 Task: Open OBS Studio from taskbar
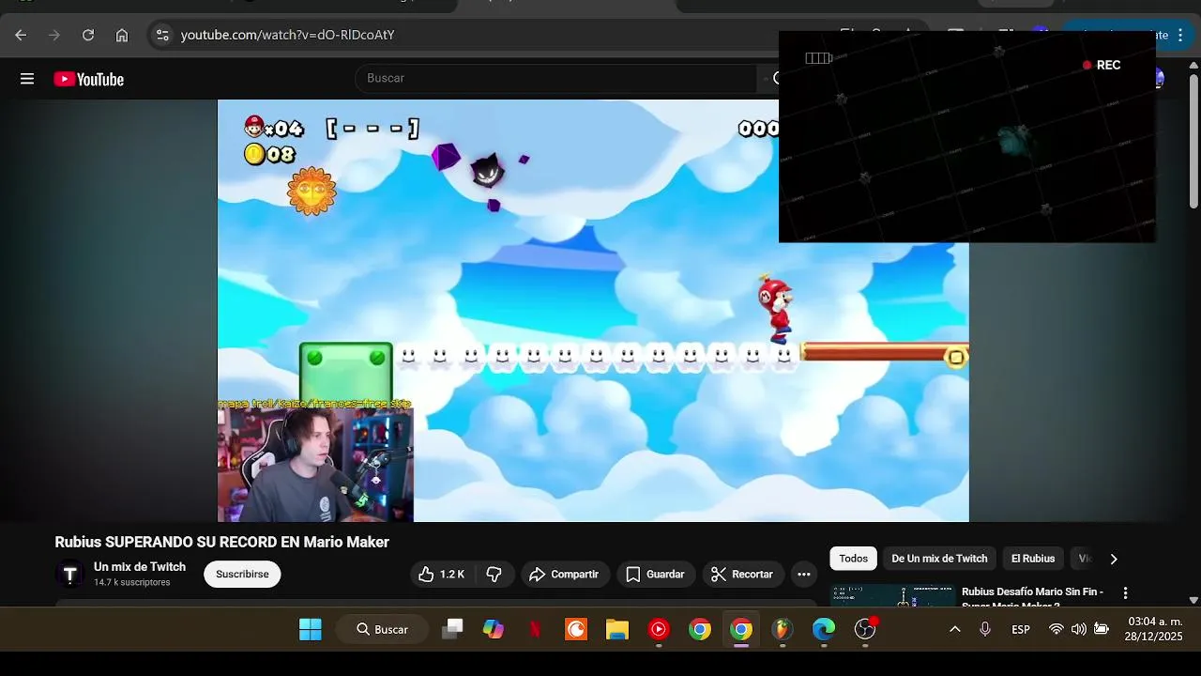[865, 629]
